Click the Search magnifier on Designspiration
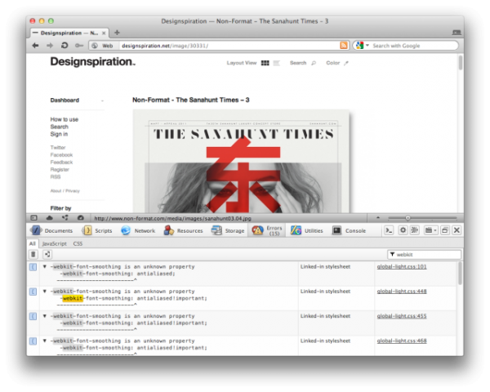The width and height of the screenshot is (490, 392). point(314,63)
